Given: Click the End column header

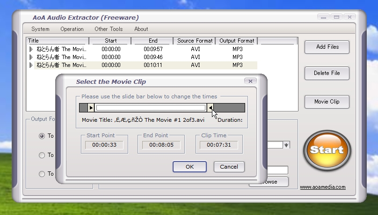Looking at the screenshot, I should coord(153,41).
